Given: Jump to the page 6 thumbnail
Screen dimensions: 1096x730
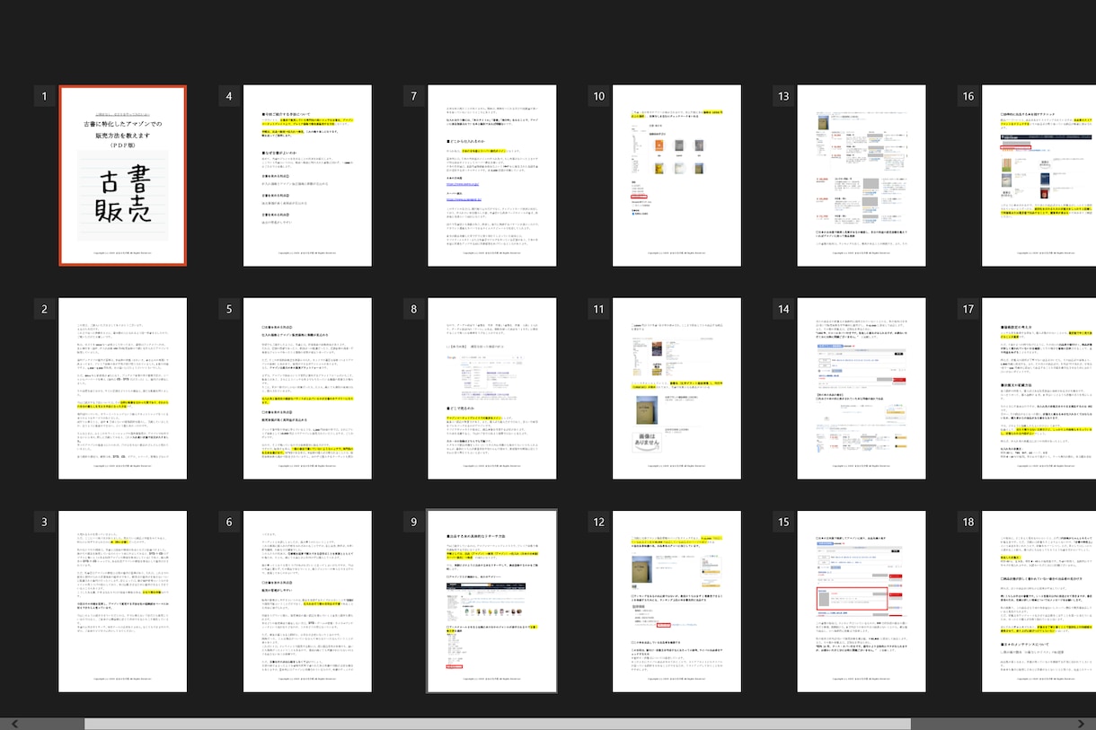Looking at the screenshot, I should 308,602.
